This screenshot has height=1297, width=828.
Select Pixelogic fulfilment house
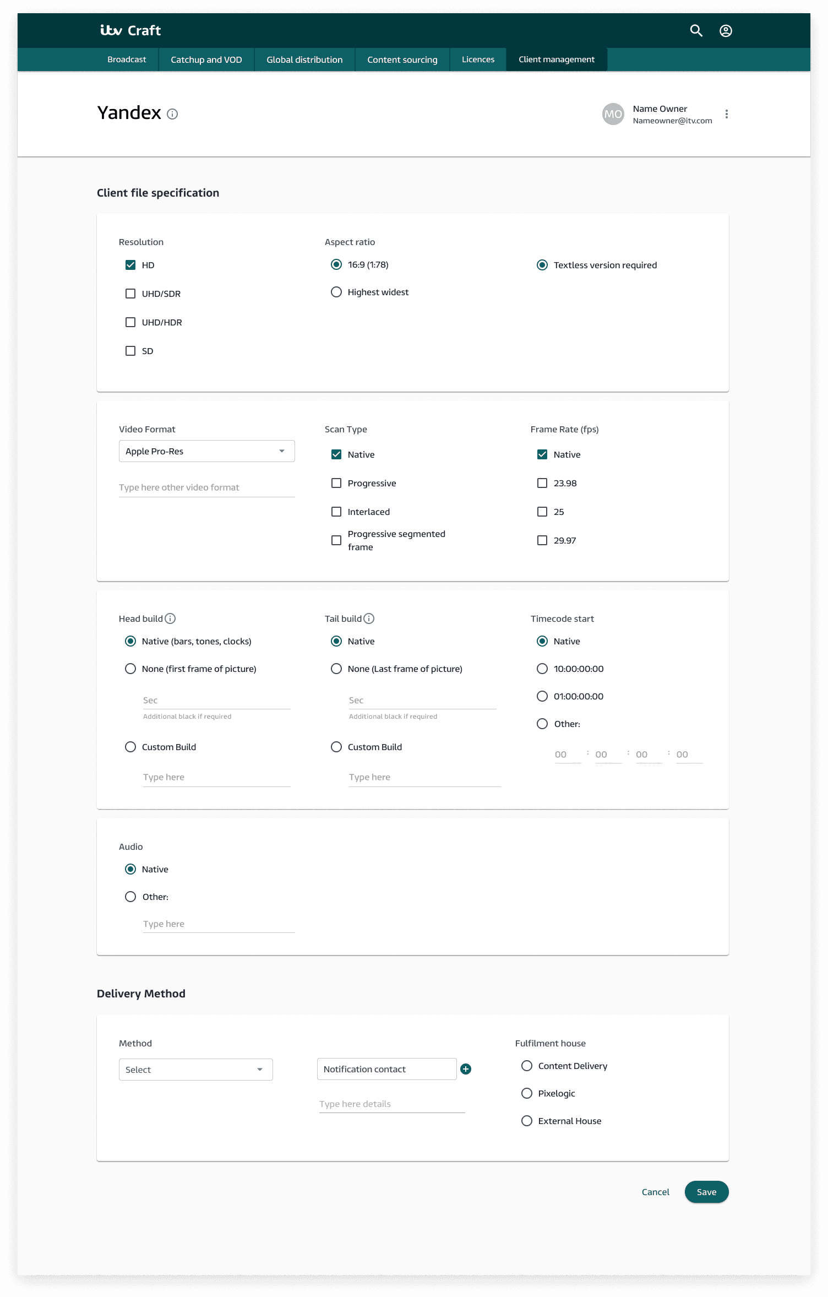[x=527, y=1093]
